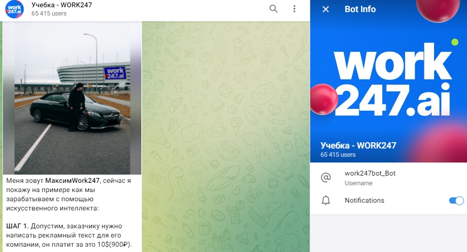The height and width of the screenshot is (252, 467).
Task: Click the bold МаксимWork247 name in message
Action: [73, 180]
